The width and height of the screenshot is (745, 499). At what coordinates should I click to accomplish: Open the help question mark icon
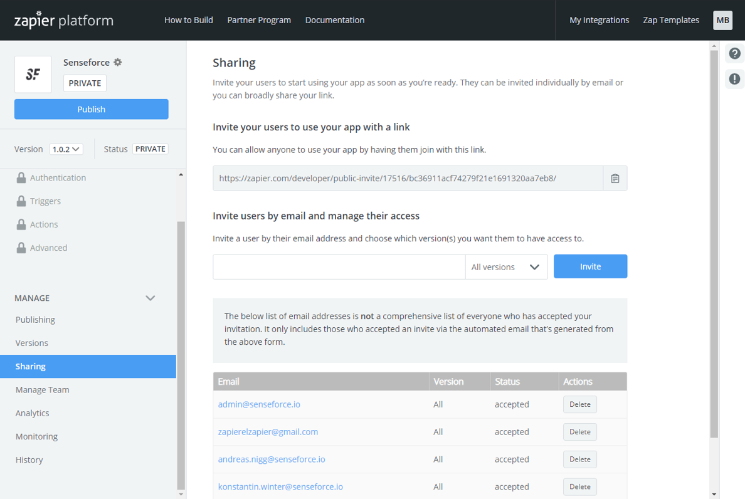[x=734, y=54]
